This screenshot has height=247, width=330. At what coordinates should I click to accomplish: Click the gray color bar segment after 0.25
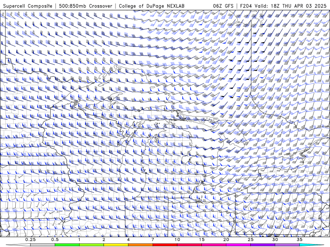tap(42, 245)
